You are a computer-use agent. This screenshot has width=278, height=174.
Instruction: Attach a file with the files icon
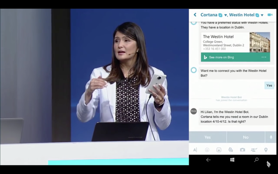231,150
